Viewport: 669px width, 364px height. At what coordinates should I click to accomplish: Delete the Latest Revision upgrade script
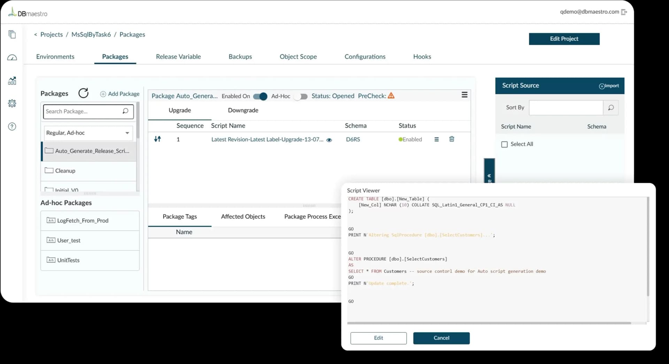pos(452,139)
